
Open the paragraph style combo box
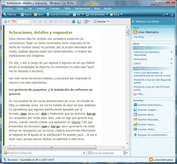24,21
